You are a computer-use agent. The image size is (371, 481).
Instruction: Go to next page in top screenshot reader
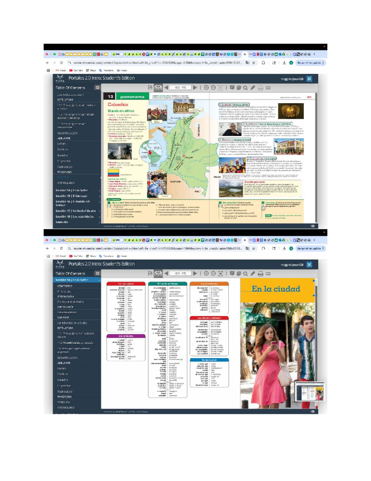click(x=195, y=88)
